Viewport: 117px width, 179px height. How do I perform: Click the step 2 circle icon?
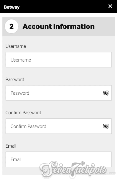pos(11,26)
